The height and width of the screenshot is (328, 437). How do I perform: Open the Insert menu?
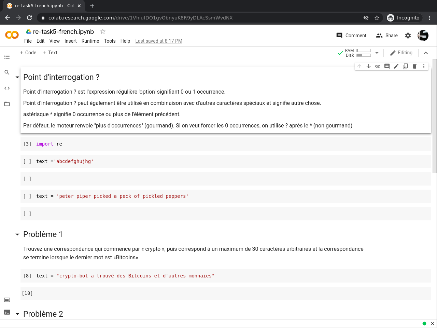[70, 41]
